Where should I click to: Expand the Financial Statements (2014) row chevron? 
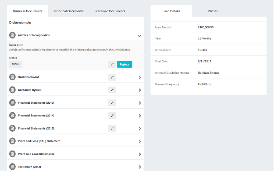coord(140,116)
